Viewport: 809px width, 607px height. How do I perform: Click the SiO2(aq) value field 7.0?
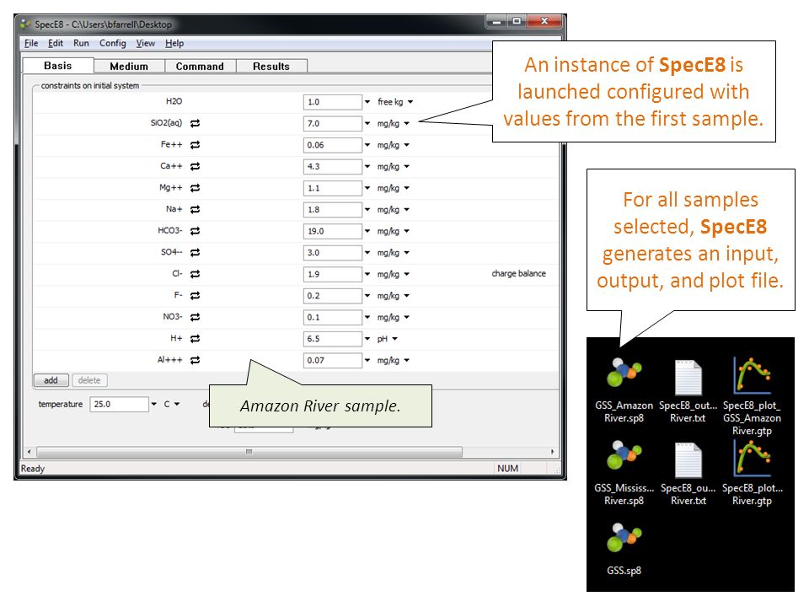(x=333, y=124)
